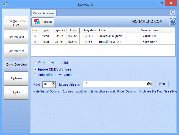Open the Help section in sidebar
This screenshot has height=135, width=179.
16,92
